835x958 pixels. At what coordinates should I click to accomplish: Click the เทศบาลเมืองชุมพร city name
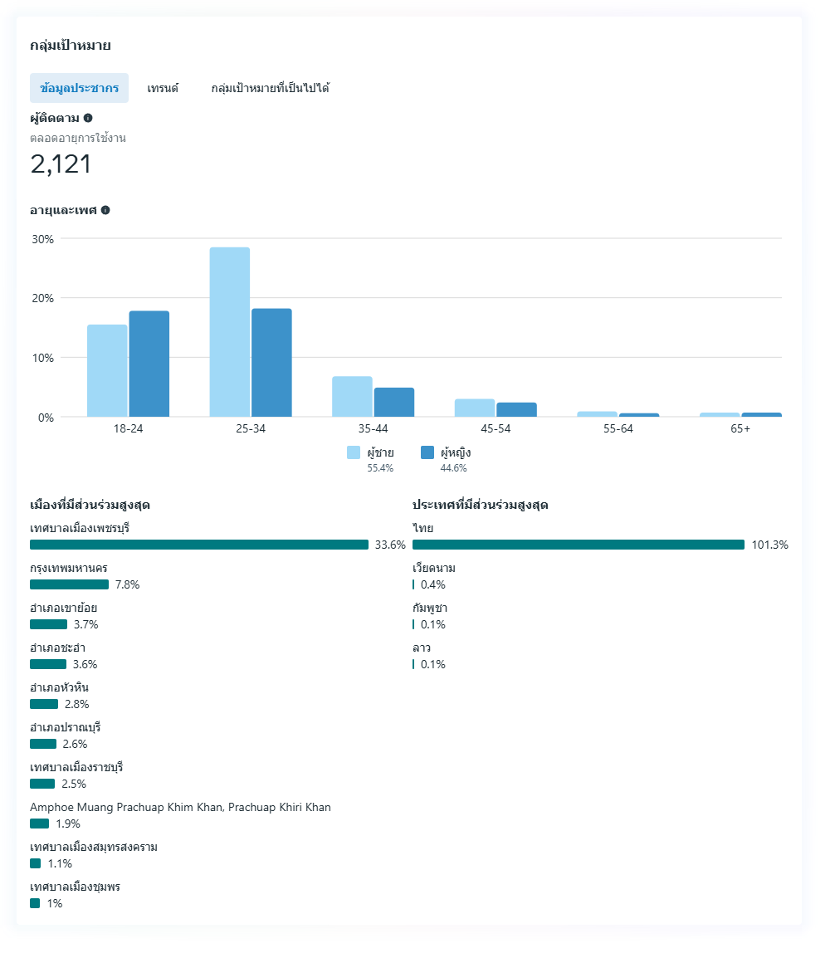point(76,887)
